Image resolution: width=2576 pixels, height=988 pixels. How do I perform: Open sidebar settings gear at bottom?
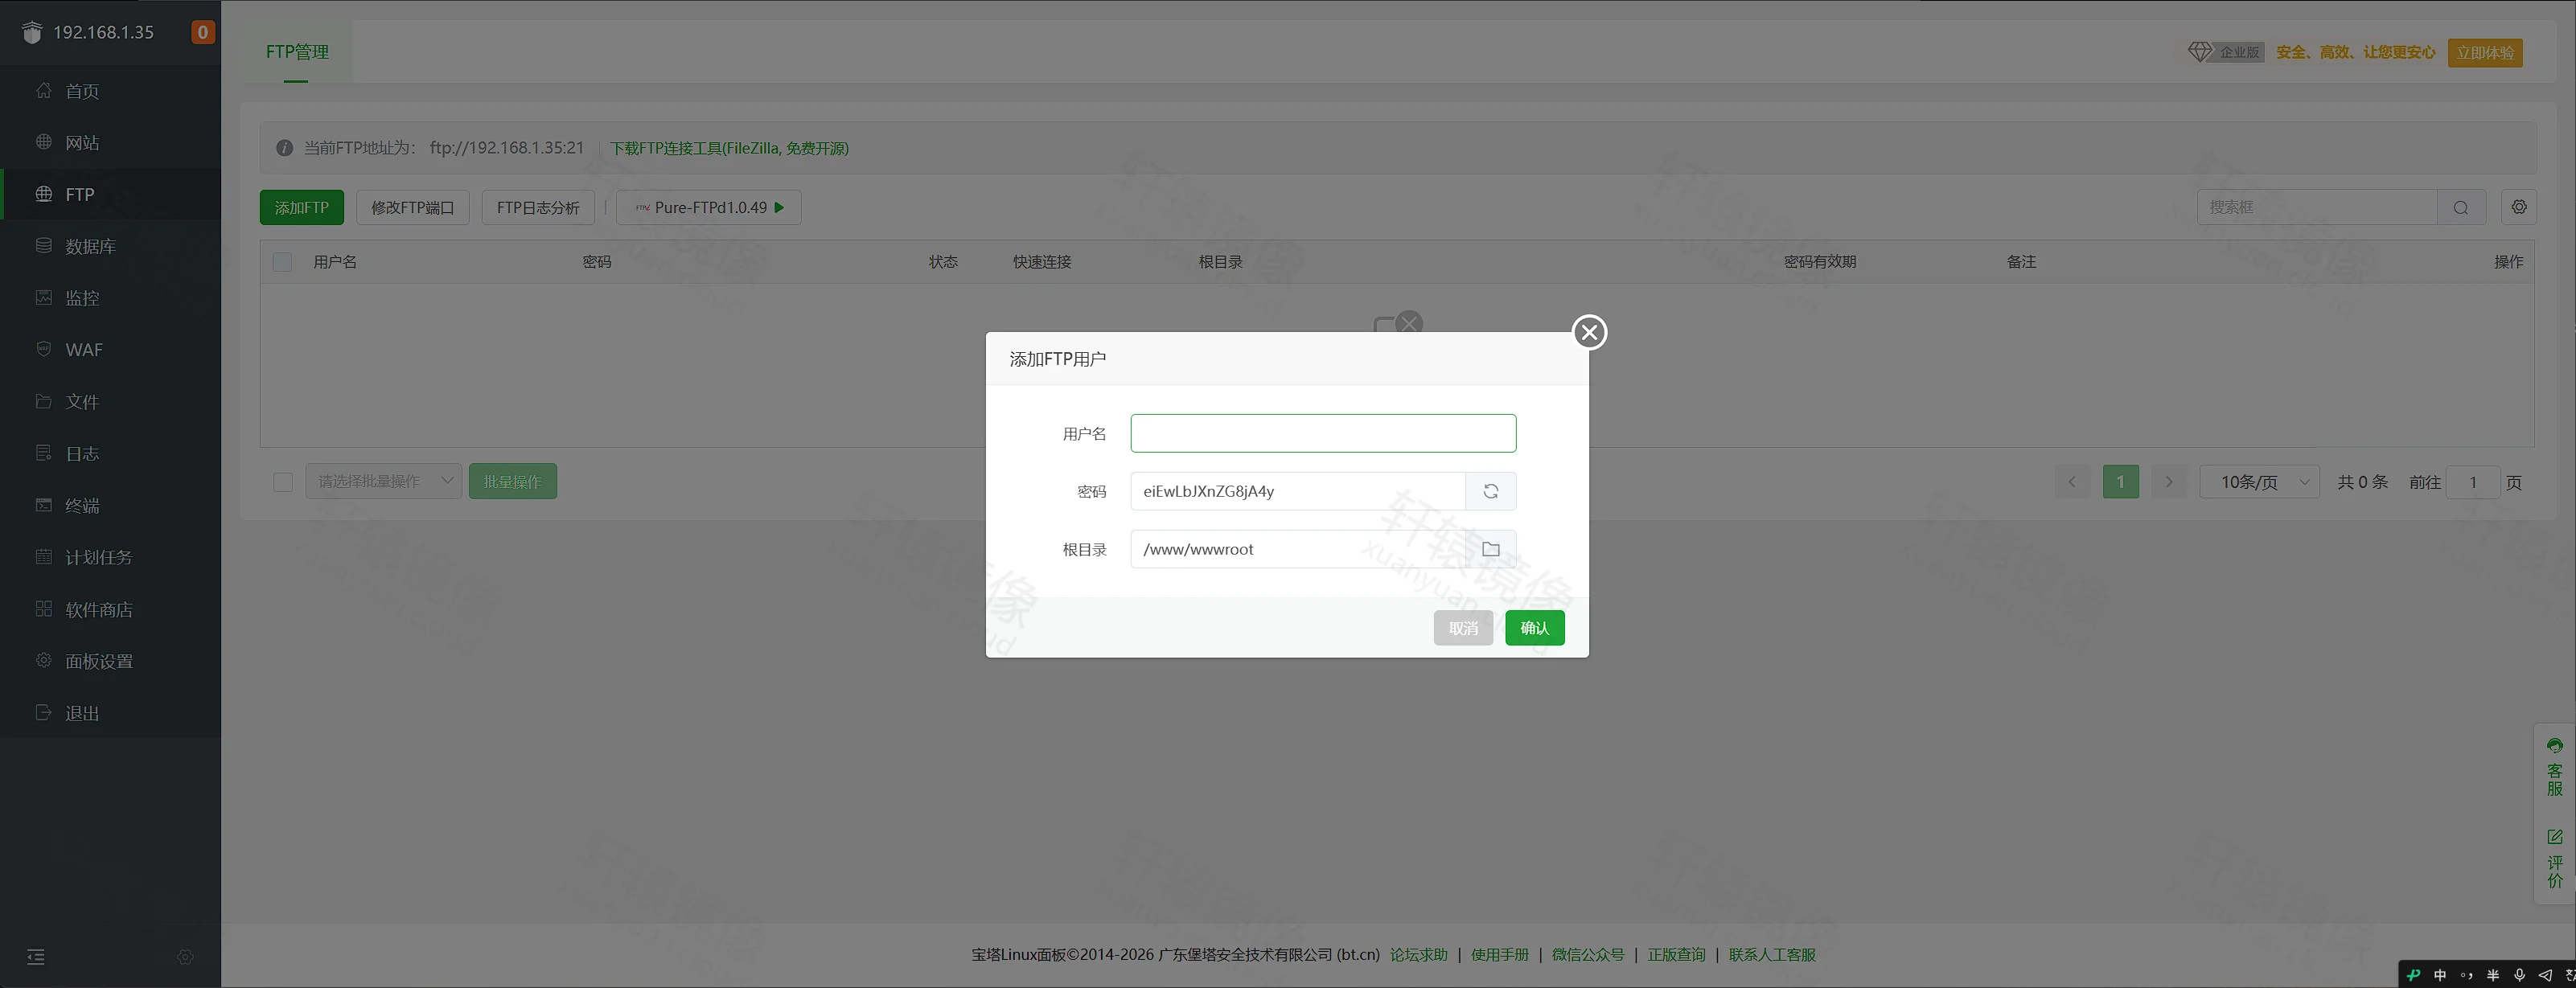click(185, 957)
